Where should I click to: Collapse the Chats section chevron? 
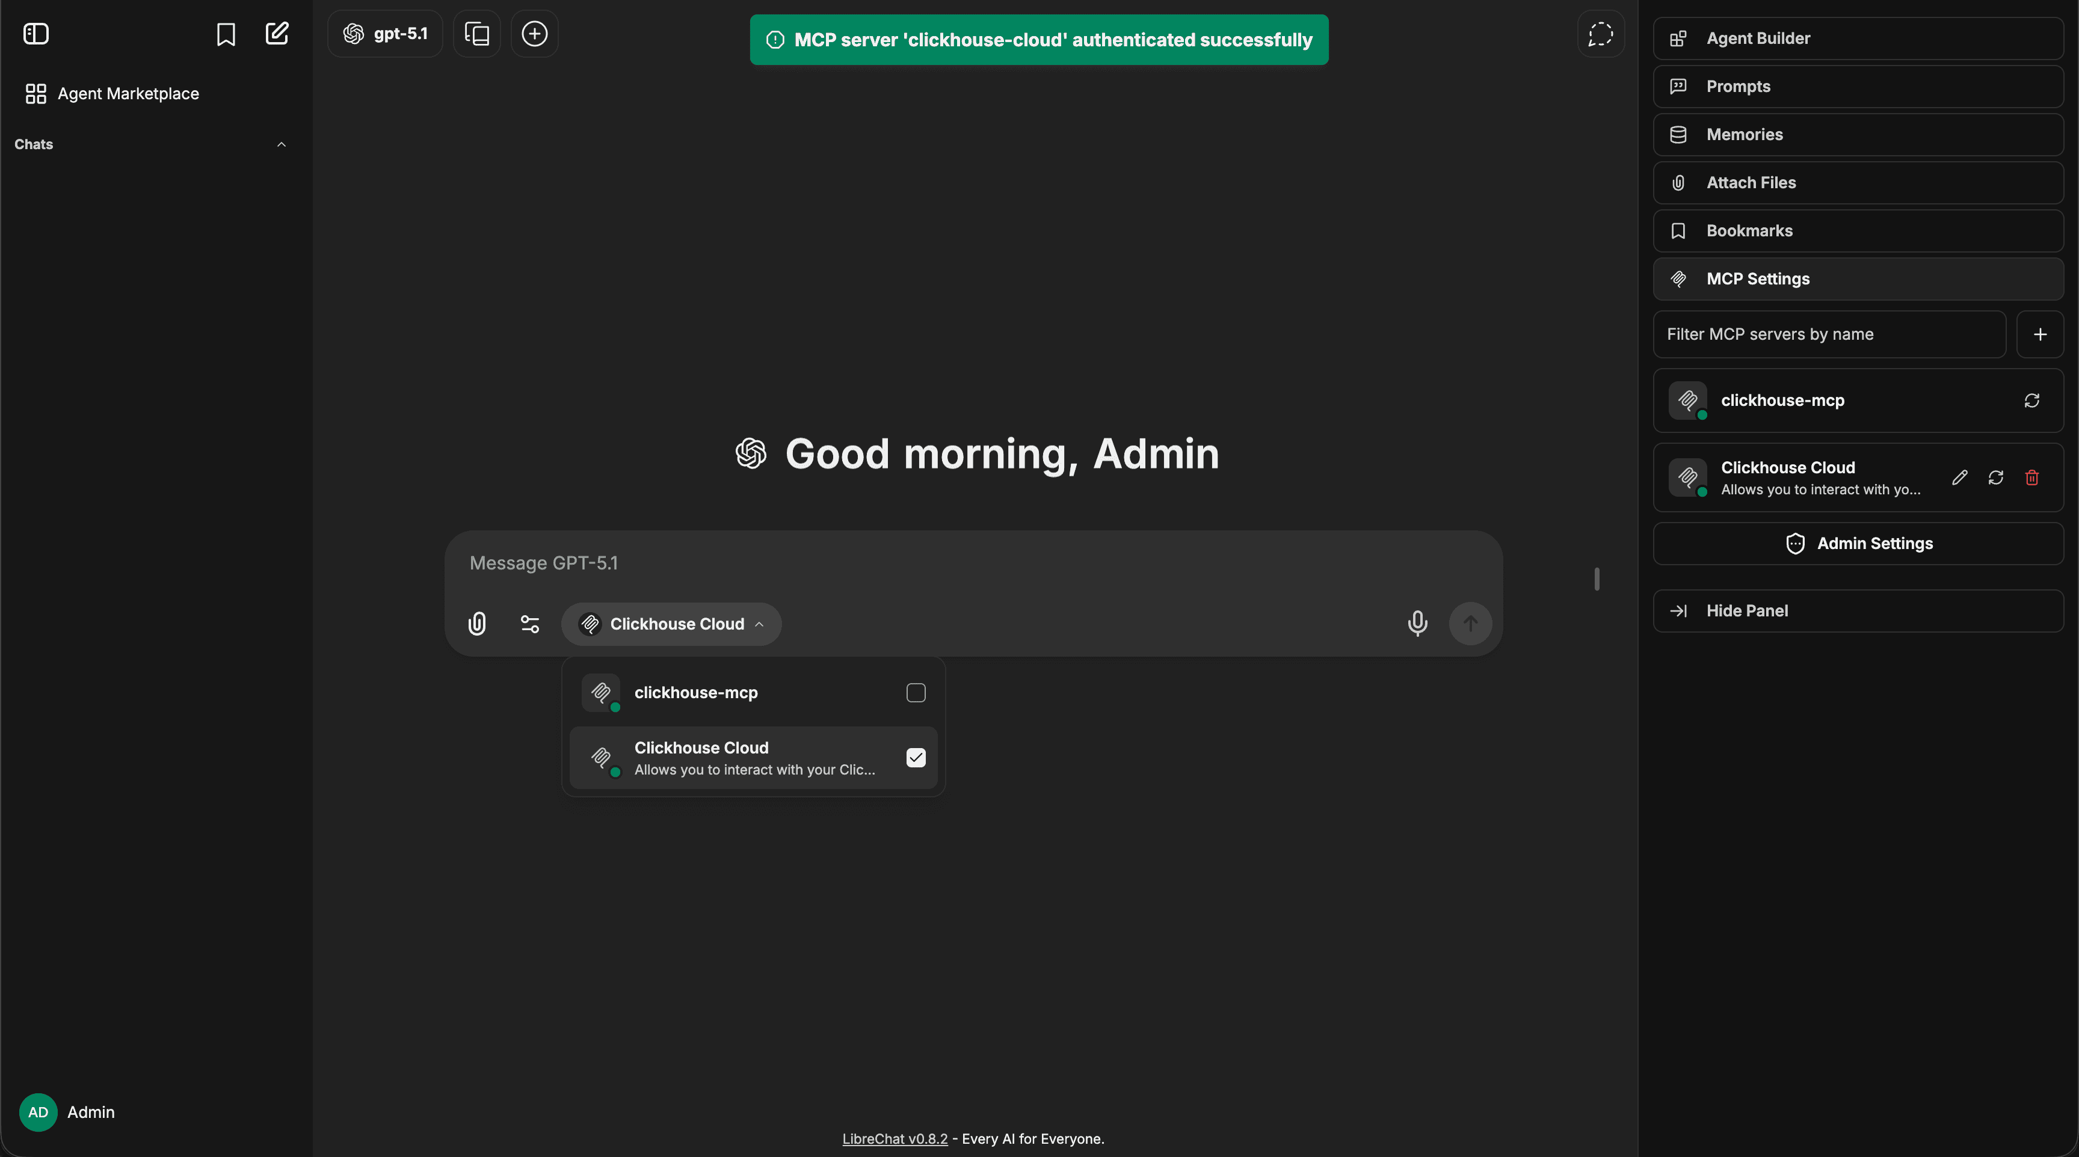coord(281,144)
